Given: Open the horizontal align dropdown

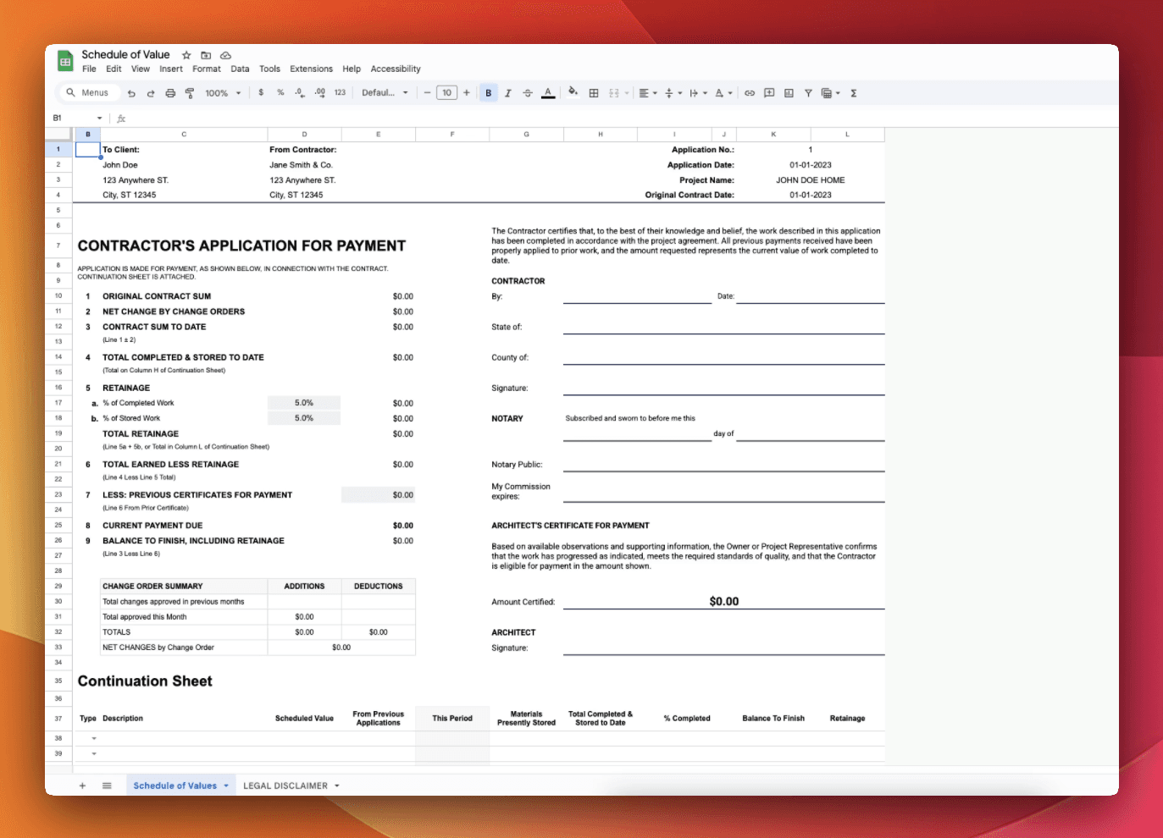Looking at the screenshot, I should [x=648, y=93].
